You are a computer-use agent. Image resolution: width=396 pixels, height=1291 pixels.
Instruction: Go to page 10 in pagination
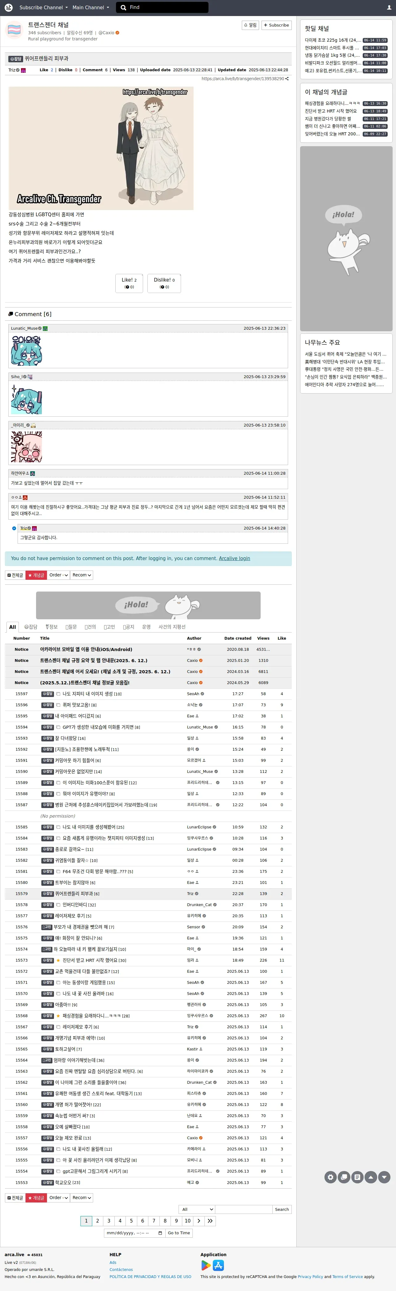[188, 1221]
